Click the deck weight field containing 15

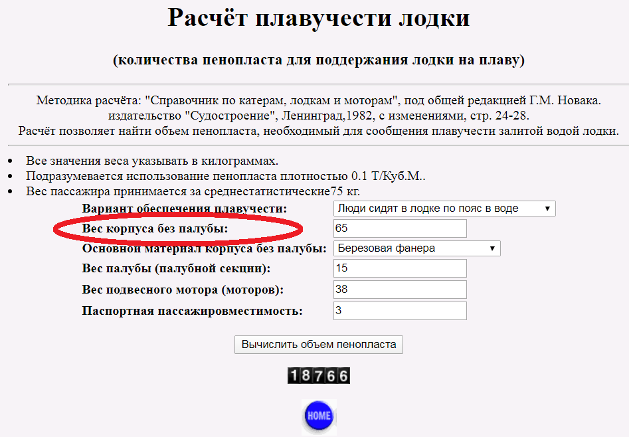click(x=400, y=268)
